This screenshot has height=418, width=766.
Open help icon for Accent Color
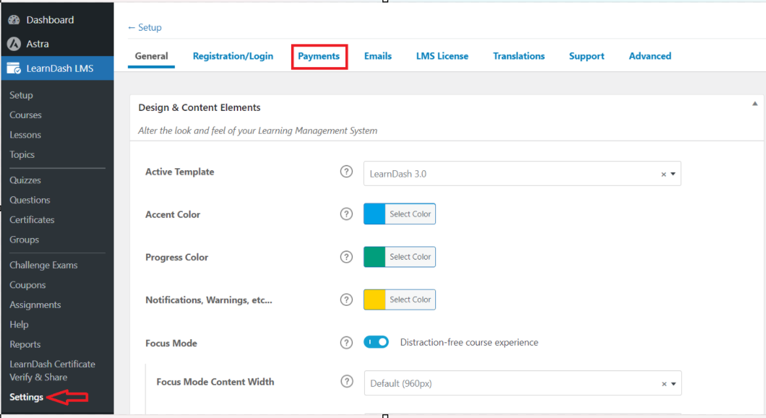346,214
